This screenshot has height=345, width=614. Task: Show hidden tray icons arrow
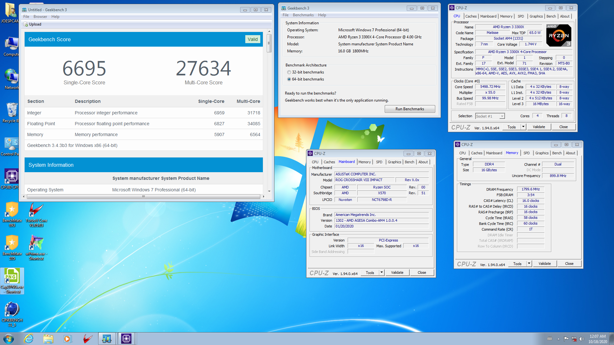click(x=558, y=339)
